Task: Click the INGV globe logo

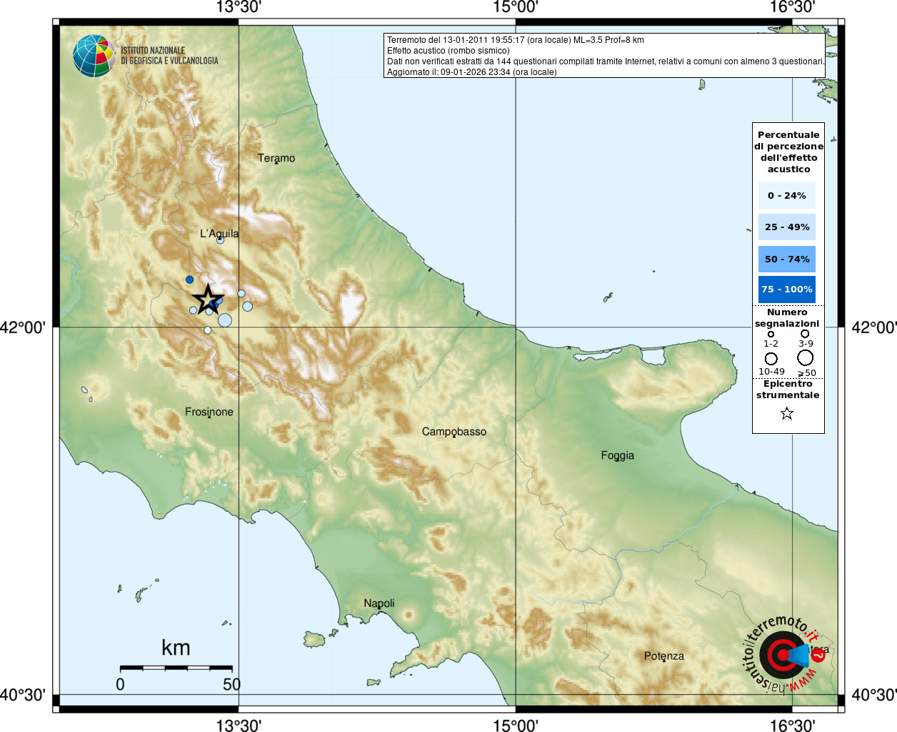Action: [94, 56]
